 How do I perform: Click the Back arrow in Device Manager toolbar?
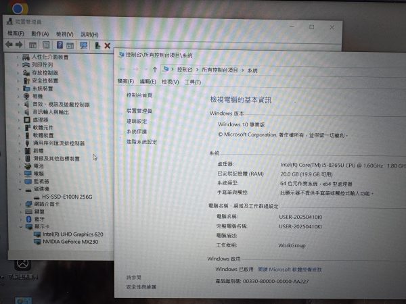[9, 45]
